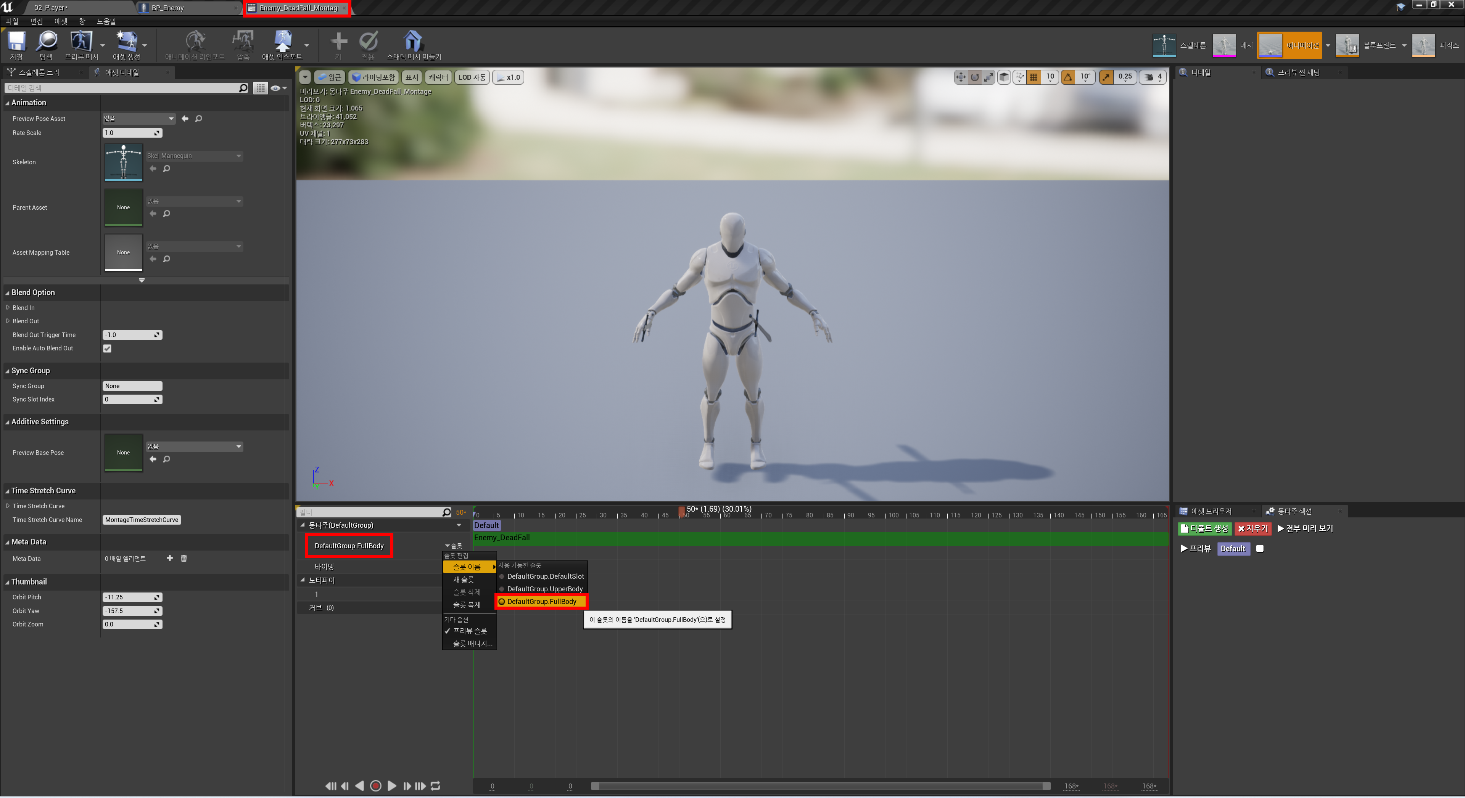This screenshot has width=1465, height=798.
Task: Click the search icon in details search
Action: click(243, 88)
